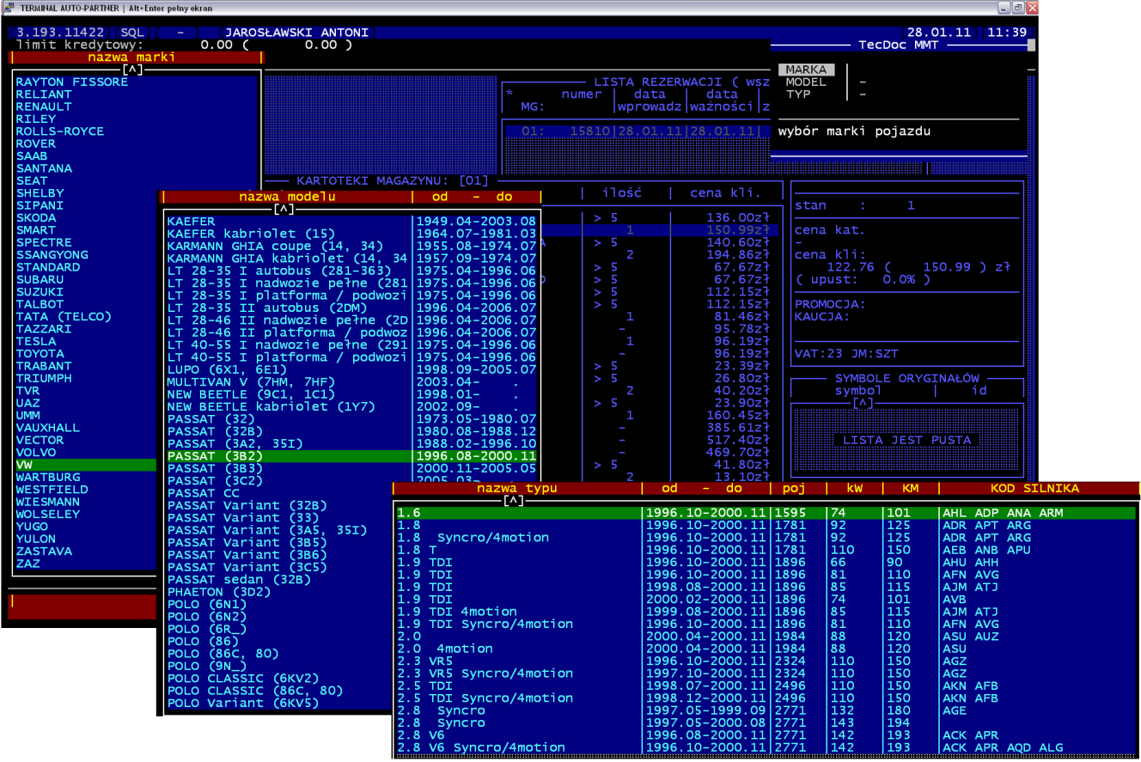
Task: Click 'cena kli.' column header
Action: pos(724,193)
